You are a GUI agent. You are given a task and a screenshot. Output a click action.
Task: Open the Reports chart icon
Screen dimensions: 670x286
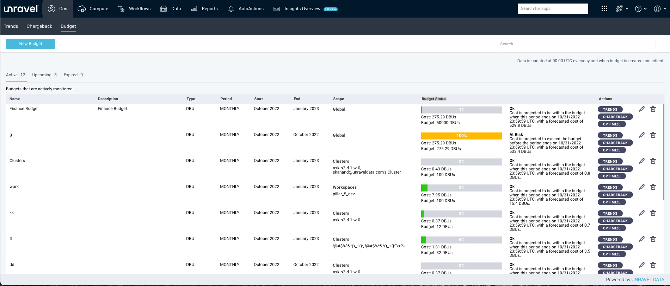tap(194, 9)
